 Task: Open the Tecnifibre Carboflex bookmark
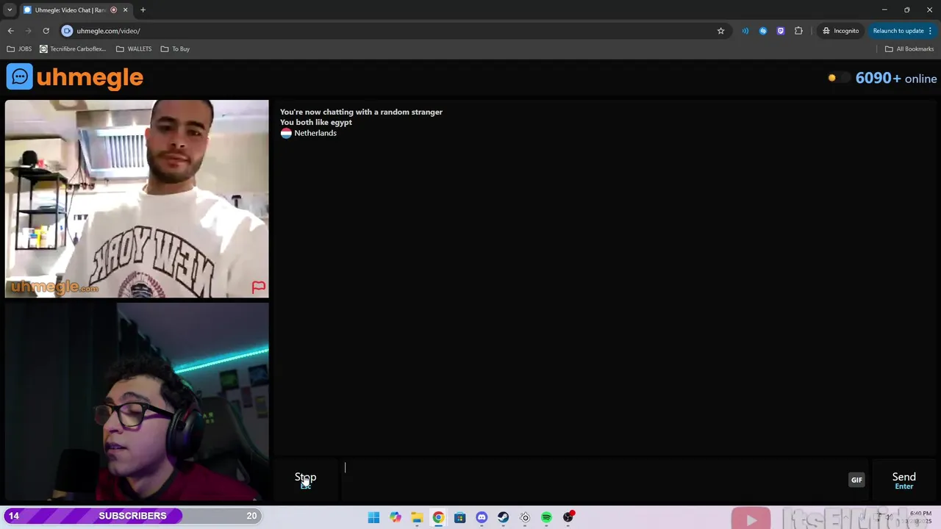[x=73, y=48]
